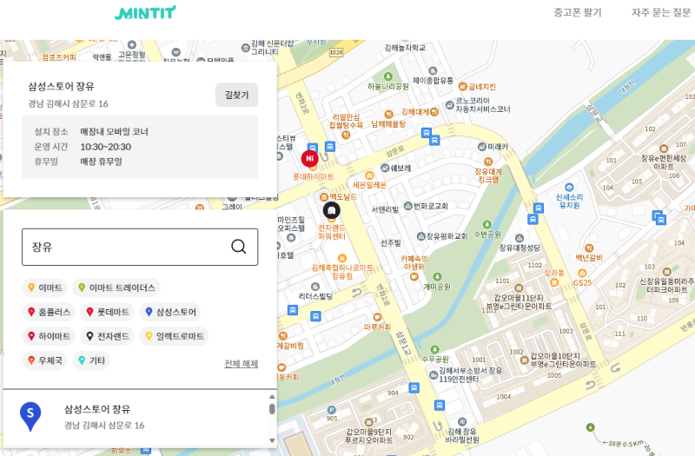Click the results list scroll-down arrow
Screen dimensions: 695x456
pyautogui.click(x=272, y=440)
